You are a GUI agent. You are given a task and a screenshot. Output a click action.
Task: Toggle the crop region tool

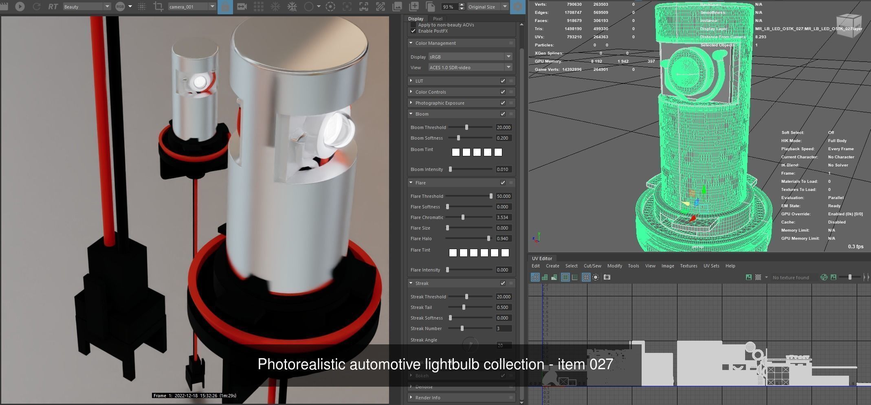pyautogui.click(x=158, y=7)
